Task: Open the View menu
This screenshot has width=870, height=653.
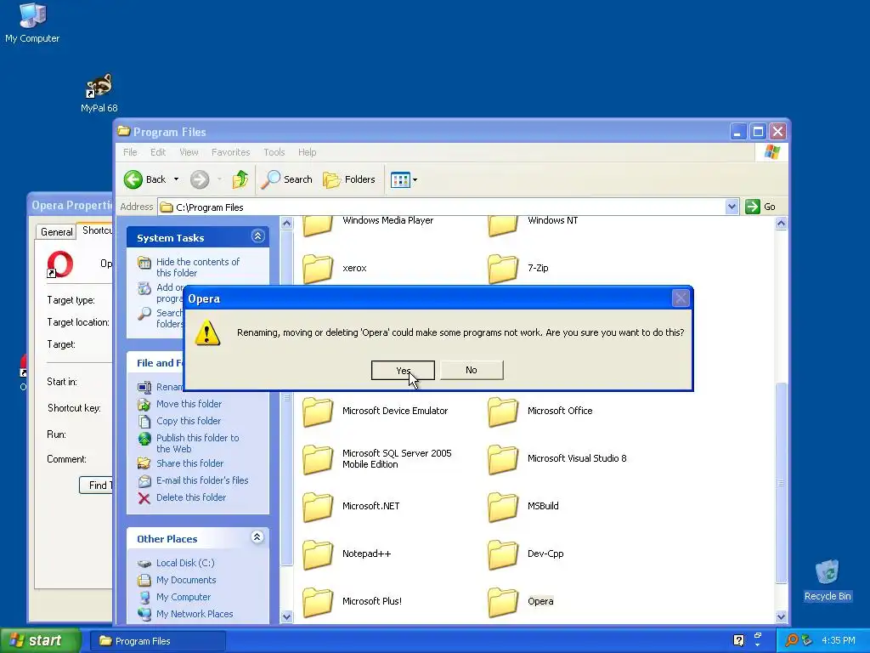Action: 189,152
